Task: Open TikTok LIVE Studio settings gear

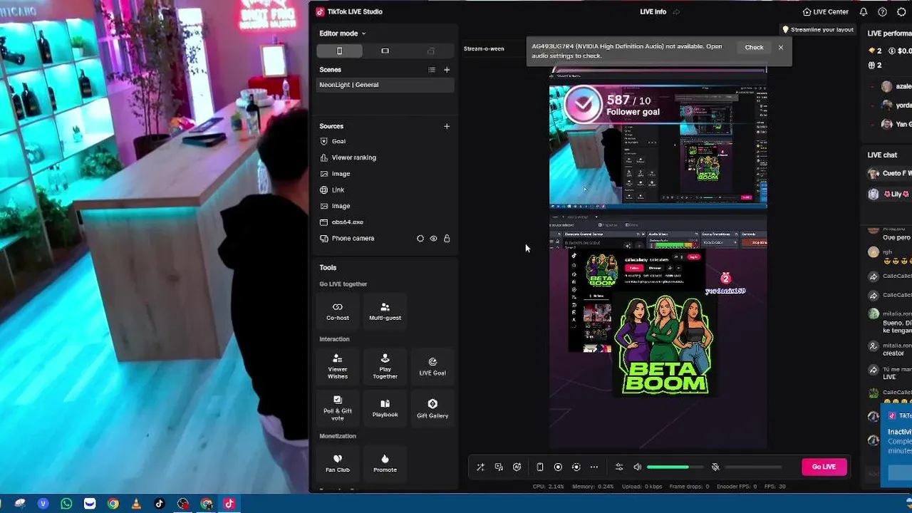Action: pos(901,12)
